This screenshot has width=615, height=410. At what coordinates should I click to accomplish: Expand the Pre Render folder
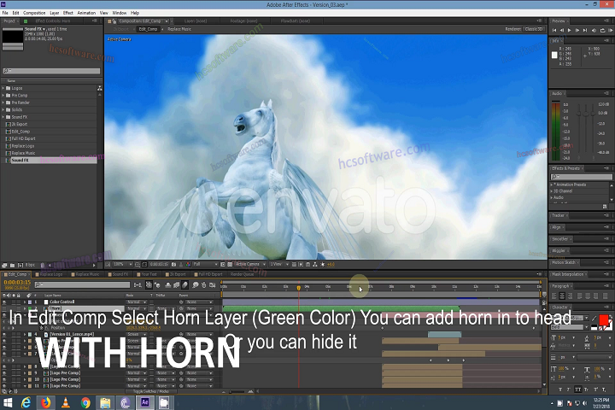pos(3,102)
